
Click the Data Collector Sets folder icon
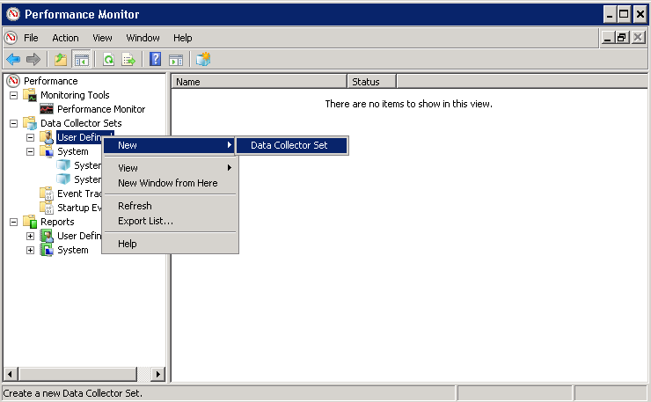coord(30,123)
